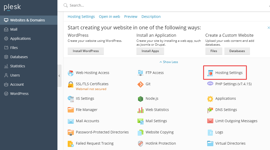The image size is (270, 150).
Task: Click the search magnifier icon
Action: pyautogui.click(x=65, y=5)
